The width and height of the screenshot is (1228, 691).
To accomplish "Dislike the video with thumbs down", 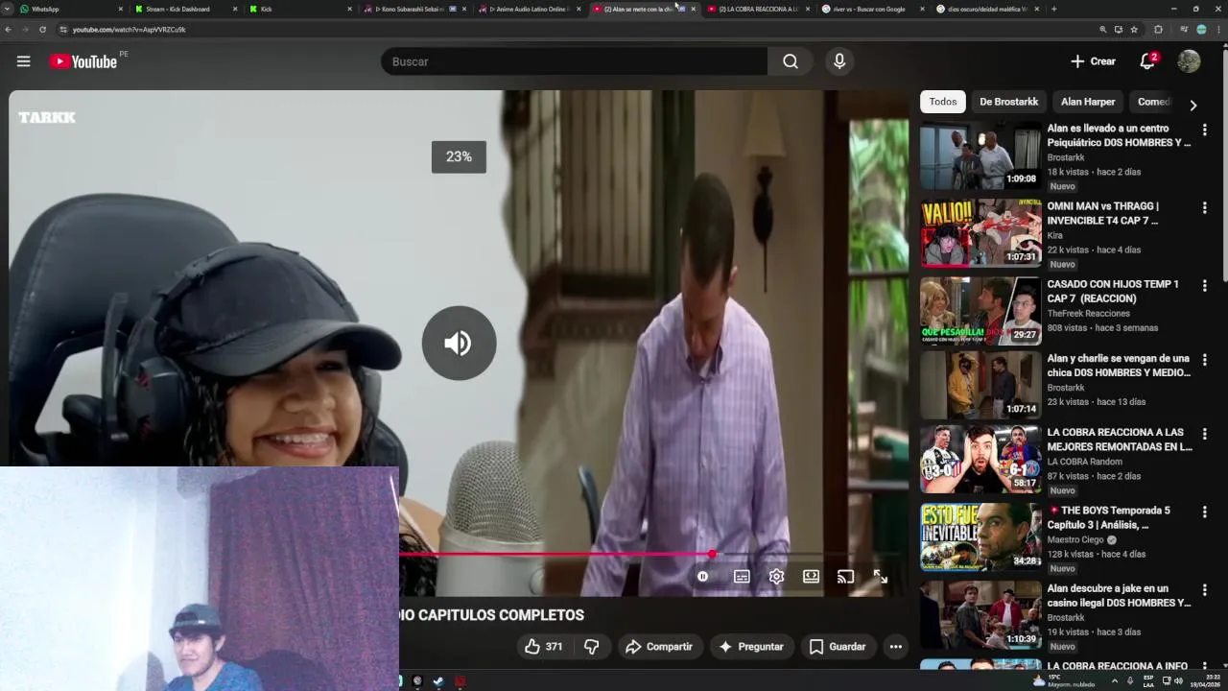I will 592,647.
